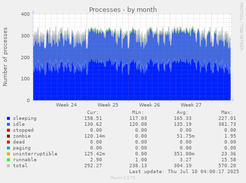The height and width of the screenshot is (183, 246).
Task: Click total max value 570.20
Action: 227,166
